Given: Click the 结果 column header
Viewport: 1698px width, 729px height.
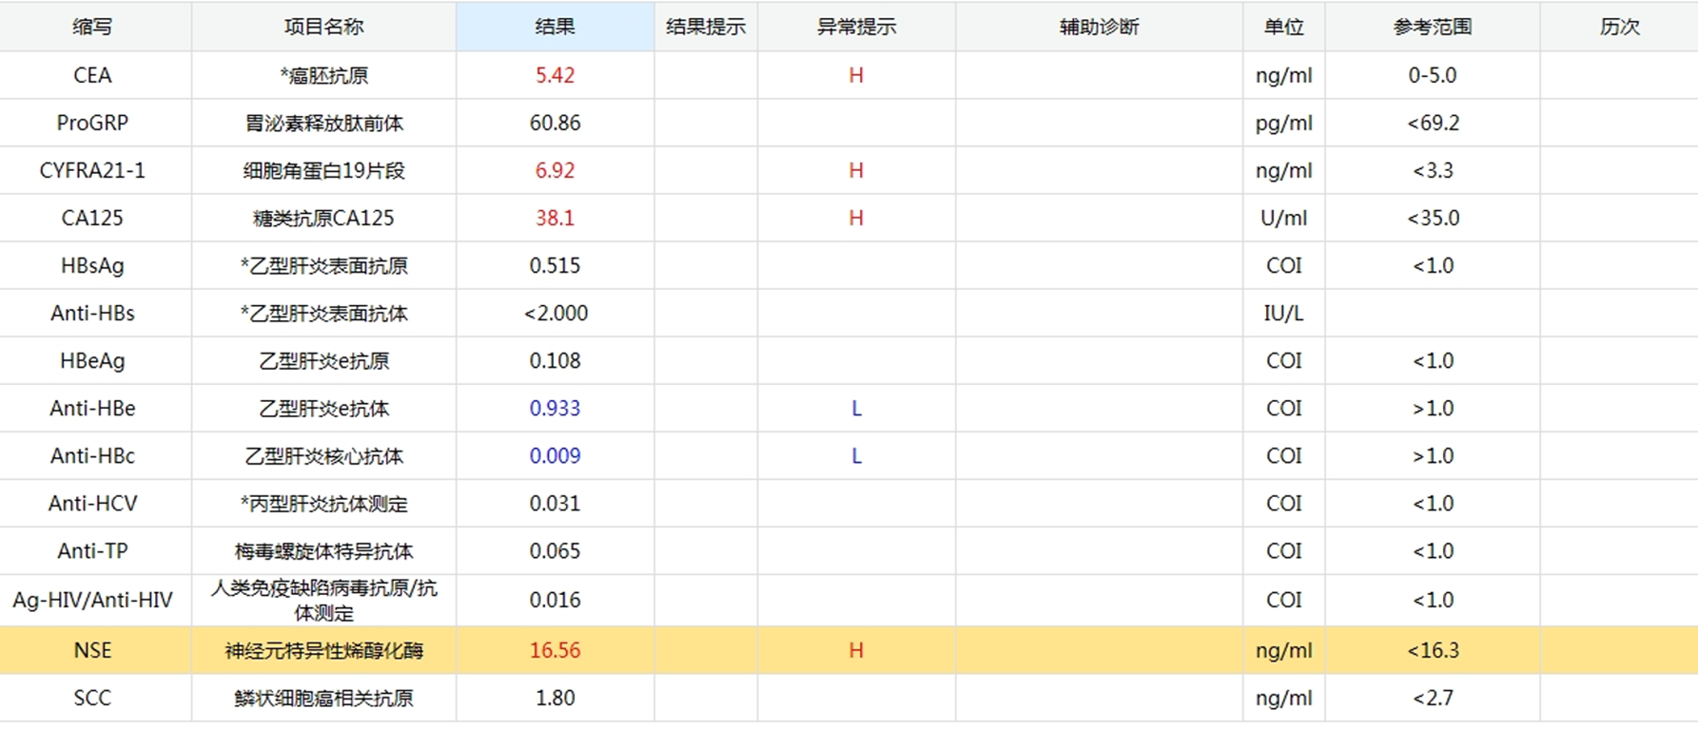Looking at the screenshot, I should [555, 27].
